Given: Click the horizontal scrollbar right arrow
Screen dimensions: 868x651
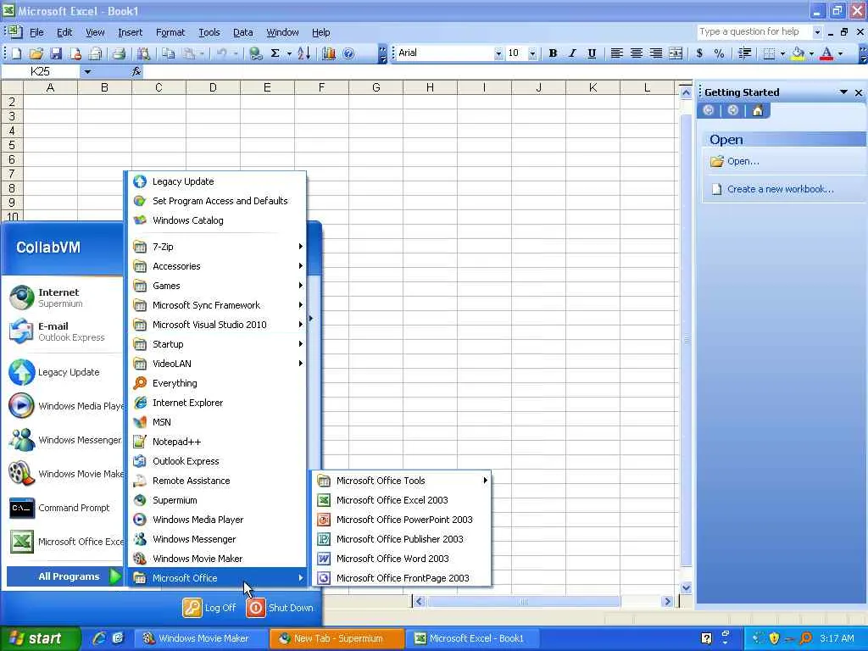Looking at the screenshot, I should pyautogui.click(x=667, y=601).
